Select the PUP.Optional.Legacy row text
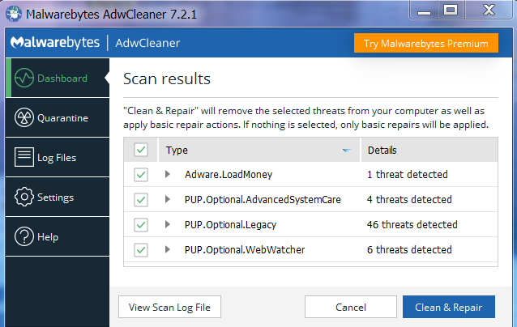This screenshot has width=517, height=327. 230,224
